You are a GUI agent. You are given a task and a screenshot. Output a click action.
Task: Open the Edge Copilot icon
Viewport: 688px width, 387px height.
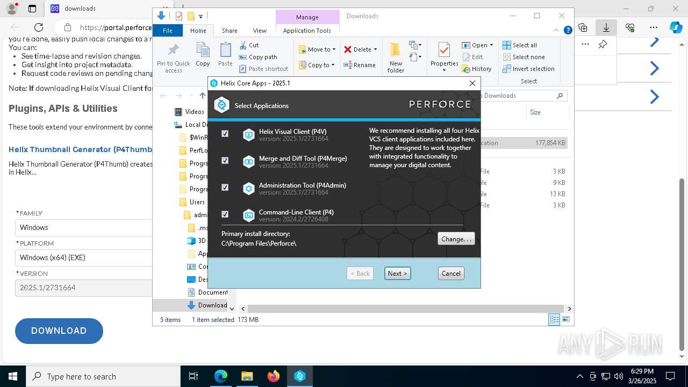[676, 27]
